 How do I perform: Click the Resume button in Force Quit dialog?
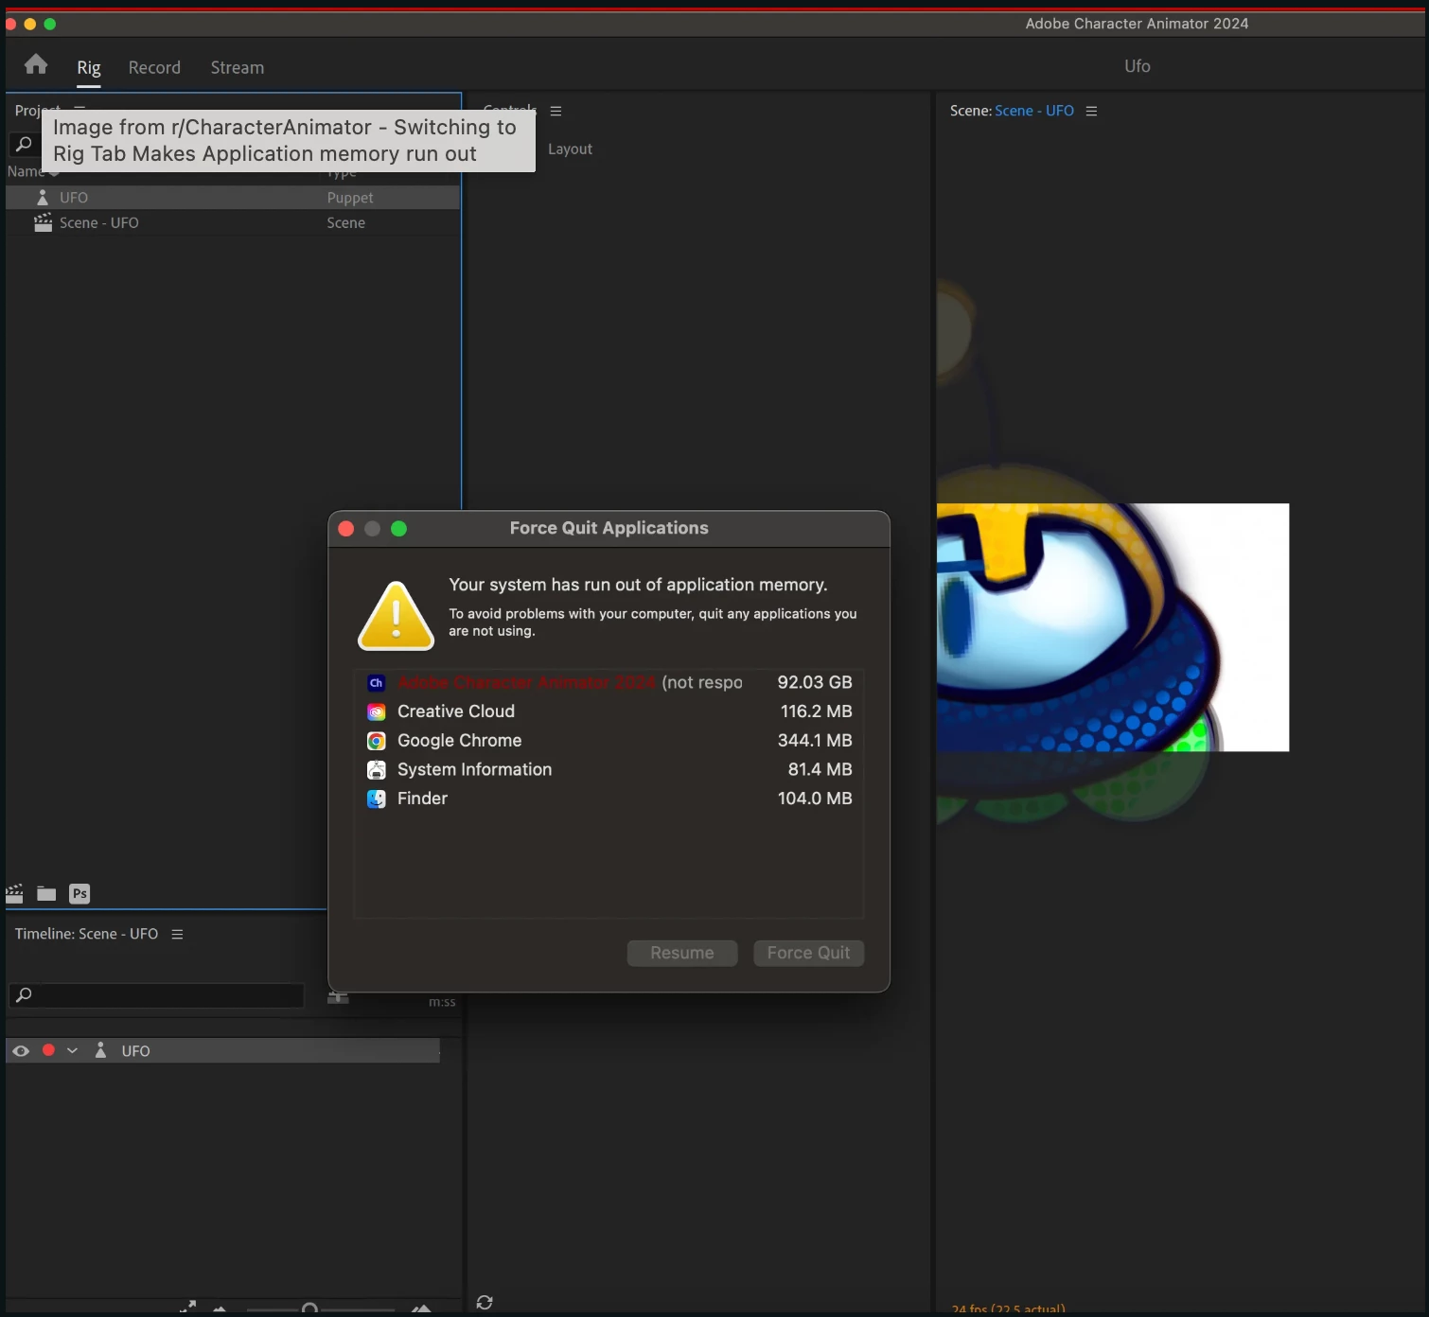coord(682,953)
